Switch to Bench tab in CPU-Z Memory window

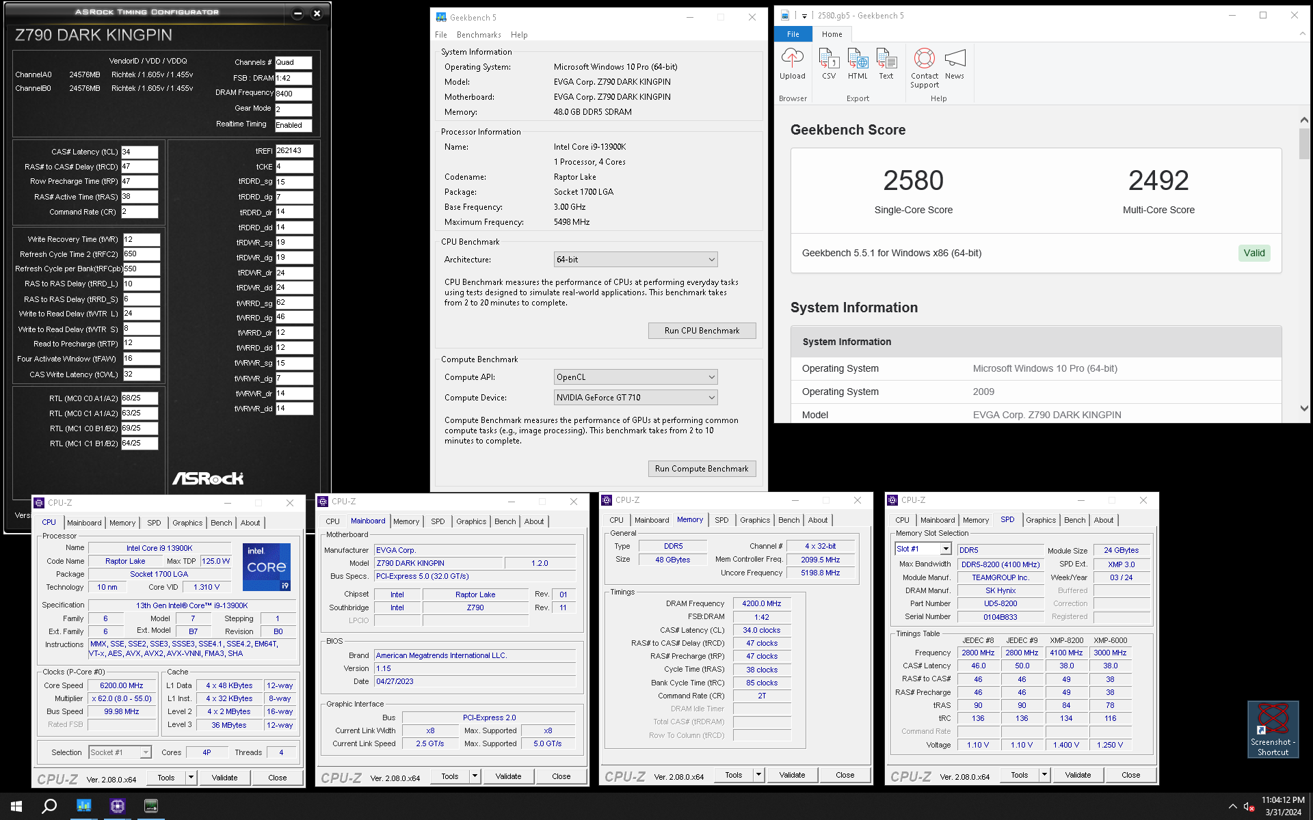tap(788, 520)
